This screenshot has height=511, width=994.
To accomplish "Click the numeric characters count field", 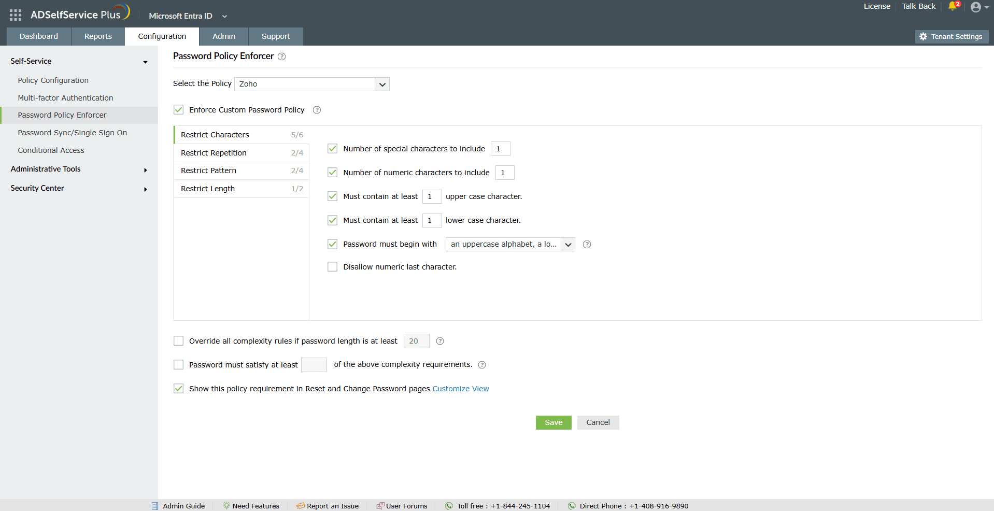I will (505, 173).
